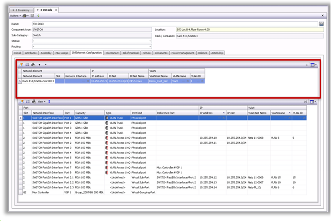Select the cell with IP 10.255.254.10
Screen dimensions: 333x221
click(x=213, y=138)
